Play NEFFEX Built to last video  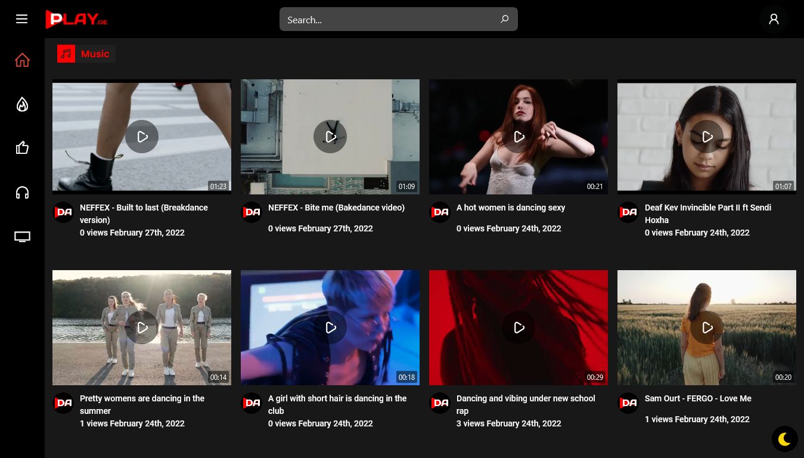coord(142,137)
